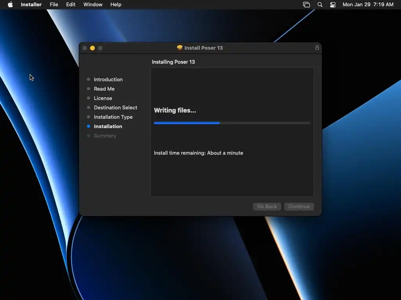The height and width of the screenshot is (300, 401).
Task: Select the active Installation step
Action: point(108,126)
